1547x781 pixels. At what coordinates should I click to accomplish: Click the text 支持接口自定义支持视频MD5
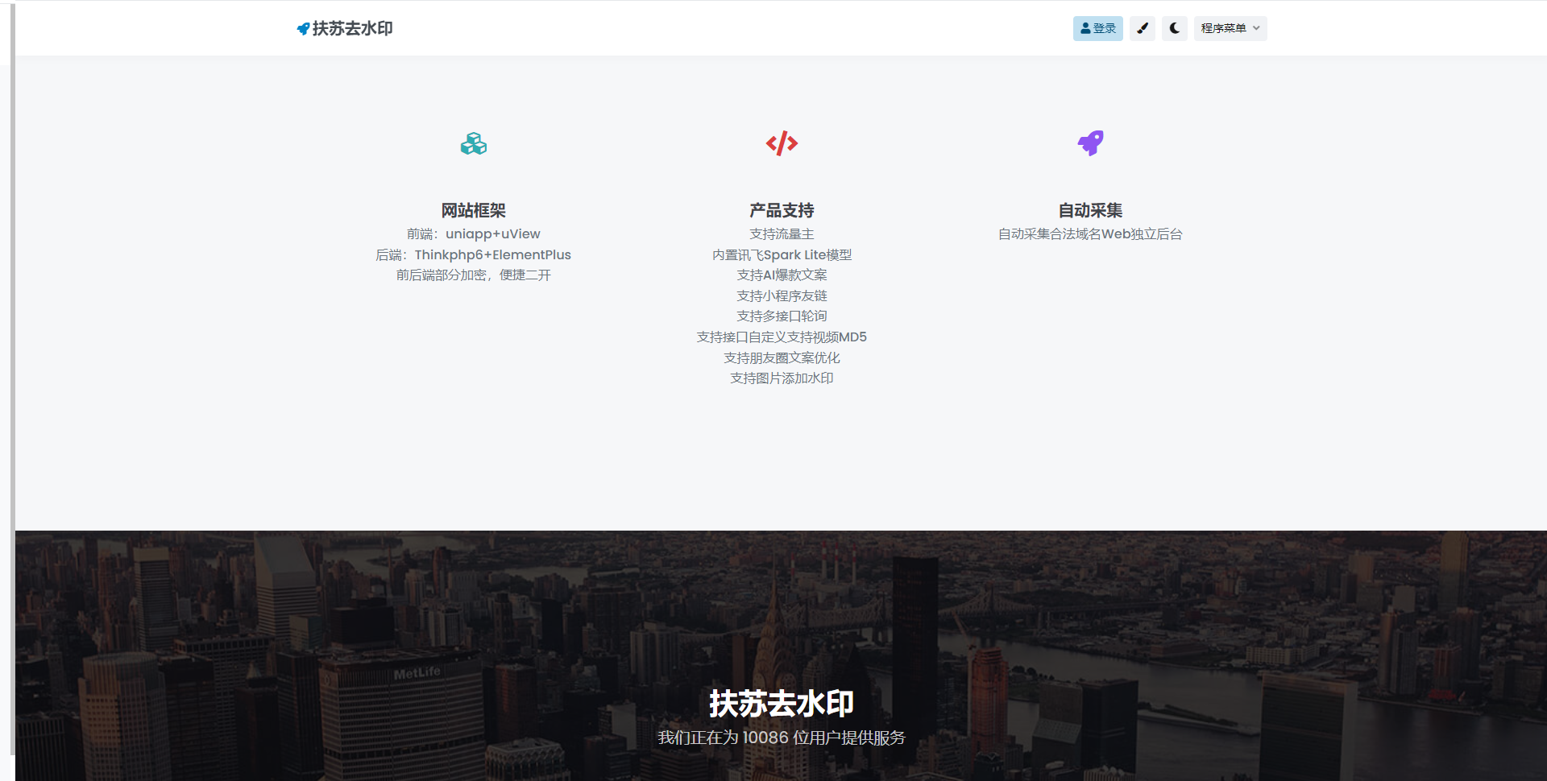click(x=782, y=337)
